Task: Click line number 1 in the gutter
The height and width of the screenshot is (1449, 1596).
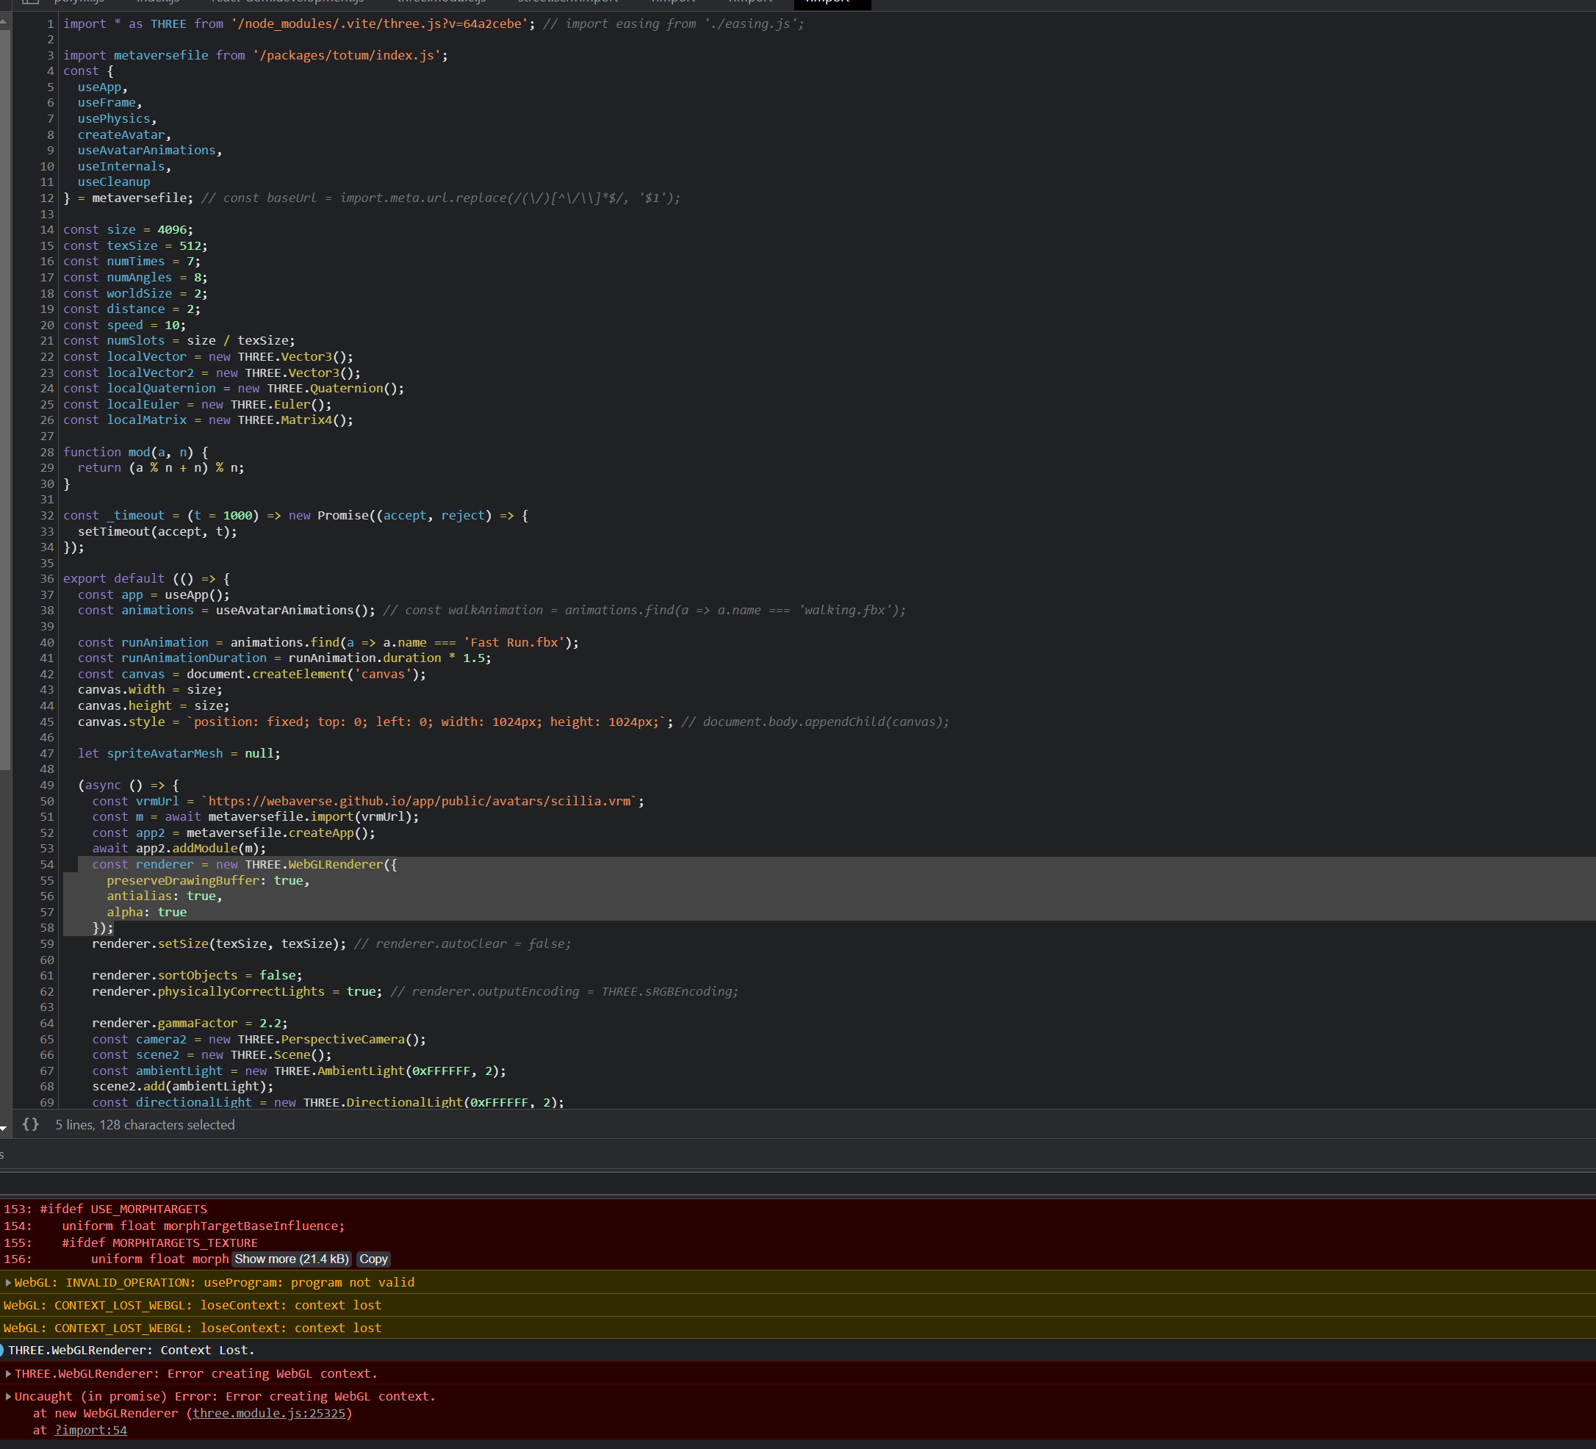Action: [49, 24]
